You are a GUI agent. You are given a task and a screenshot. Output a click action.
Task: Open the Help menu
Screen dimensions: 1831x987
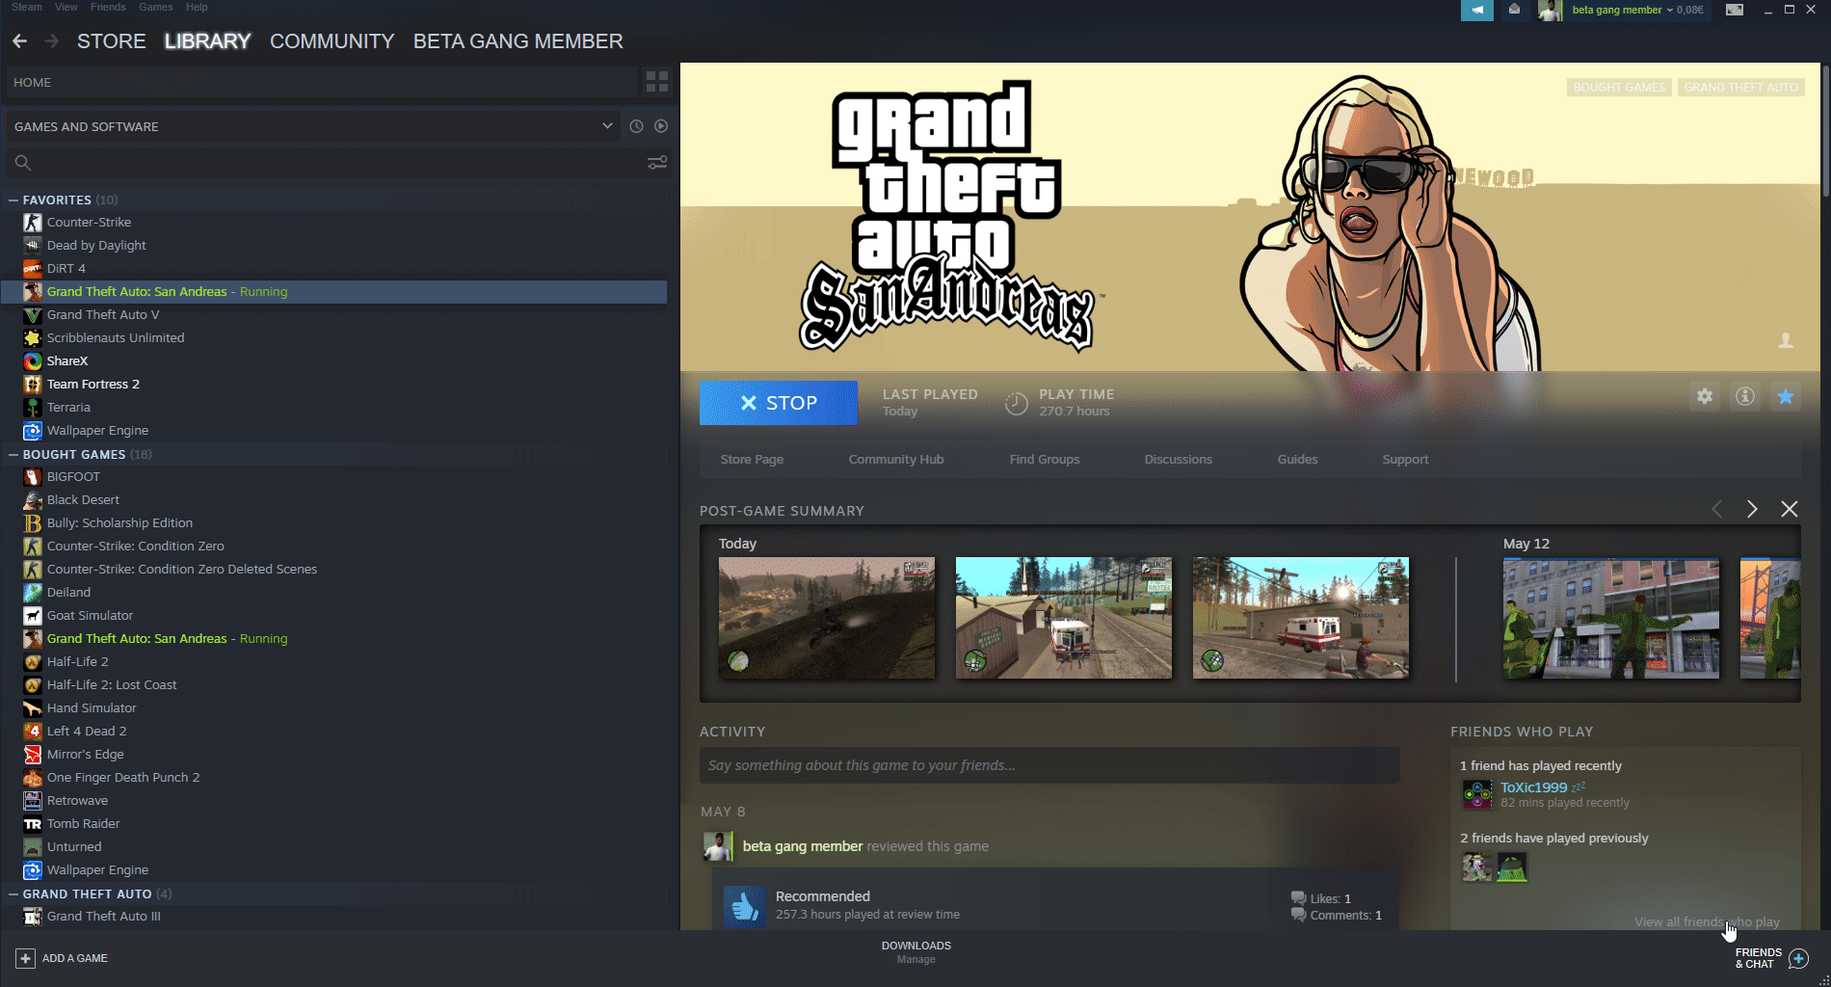(x=197, y=7)
